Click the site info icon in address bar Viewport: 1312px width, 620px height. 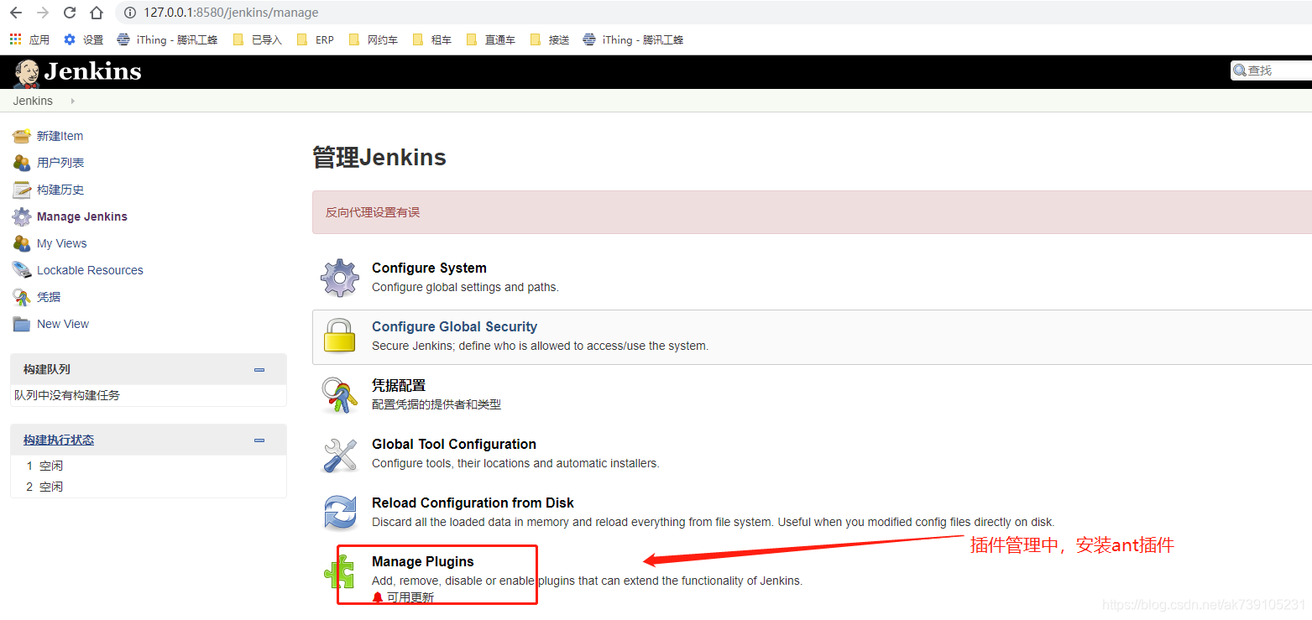click(129, 13)
